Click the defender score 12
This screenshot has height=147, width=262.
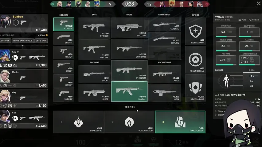149,4
